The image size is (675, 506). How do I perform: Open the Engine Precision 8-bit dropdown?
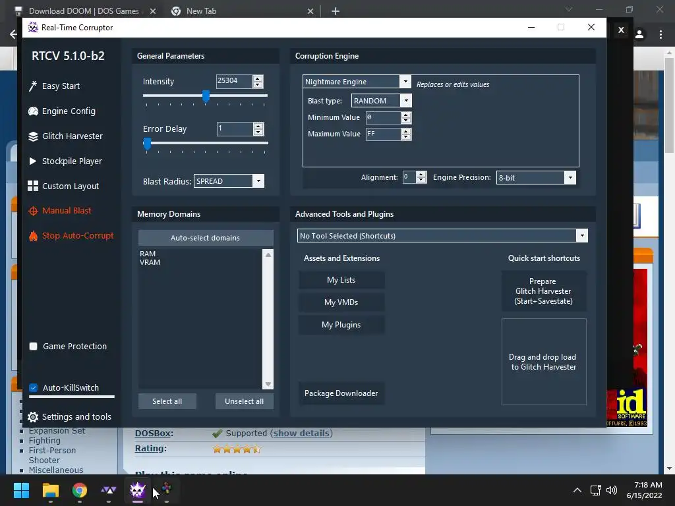(570, 178)
